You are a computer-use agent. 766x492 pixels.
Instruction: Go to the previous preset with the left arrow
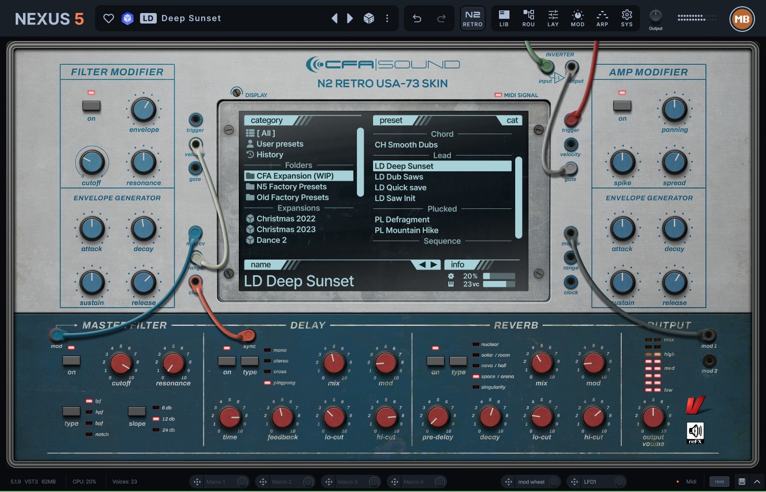(334, 19)
